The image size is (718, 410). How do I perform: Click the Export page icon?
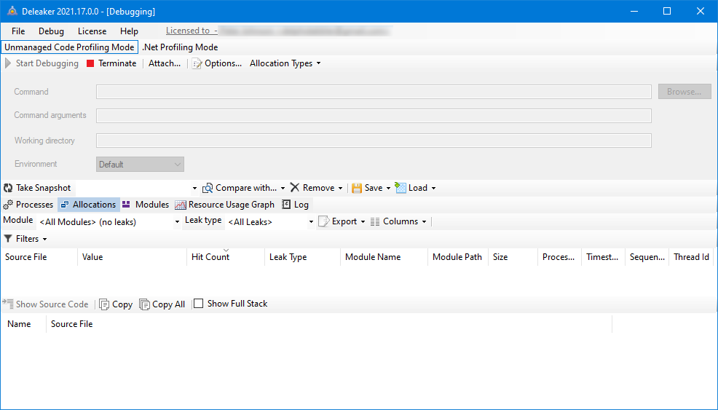324,221
